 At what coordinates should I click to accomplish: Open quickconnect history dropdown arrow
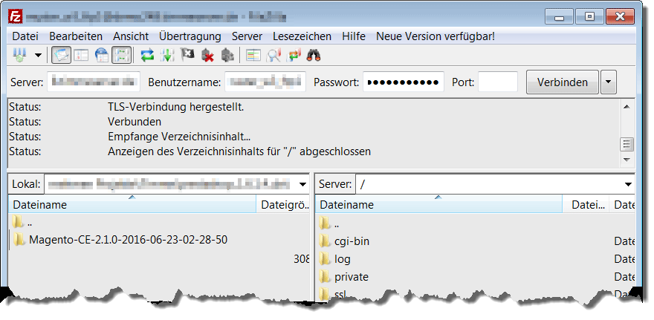[x=608, y=82]
